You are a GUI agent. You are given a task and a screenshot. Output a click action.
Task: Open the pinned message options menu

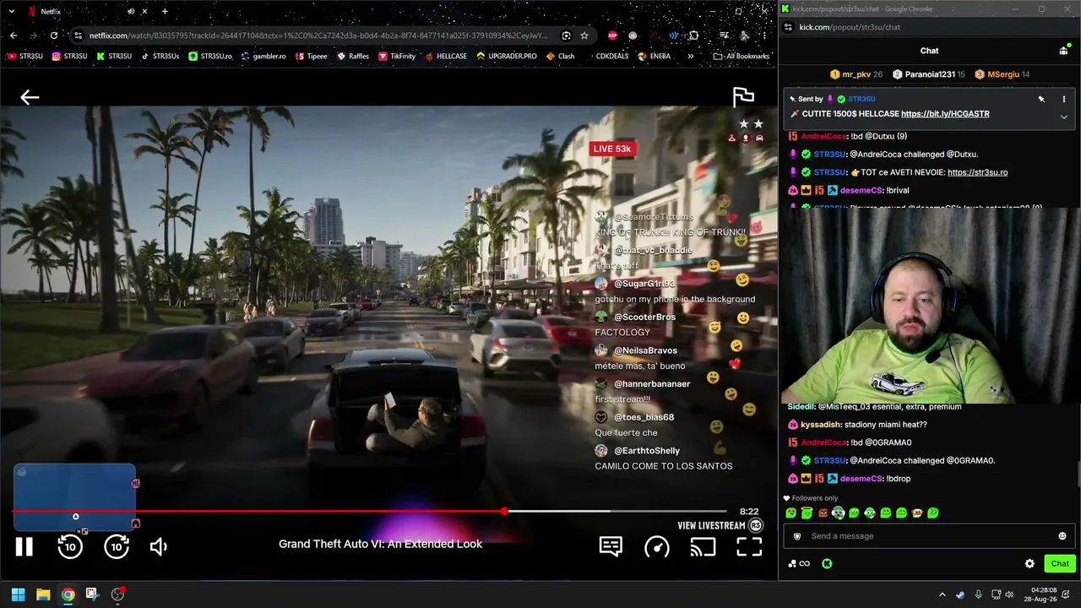pyautogui.click(x=1063, y=99)
